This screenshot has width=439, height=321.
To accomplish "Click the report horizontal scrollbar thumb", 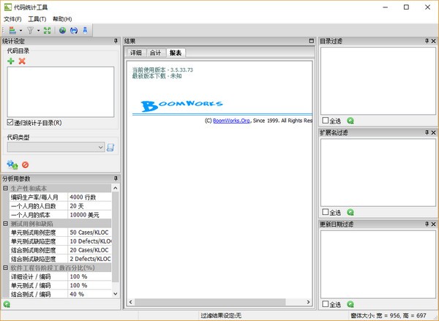I will click(x=210, y=302).
